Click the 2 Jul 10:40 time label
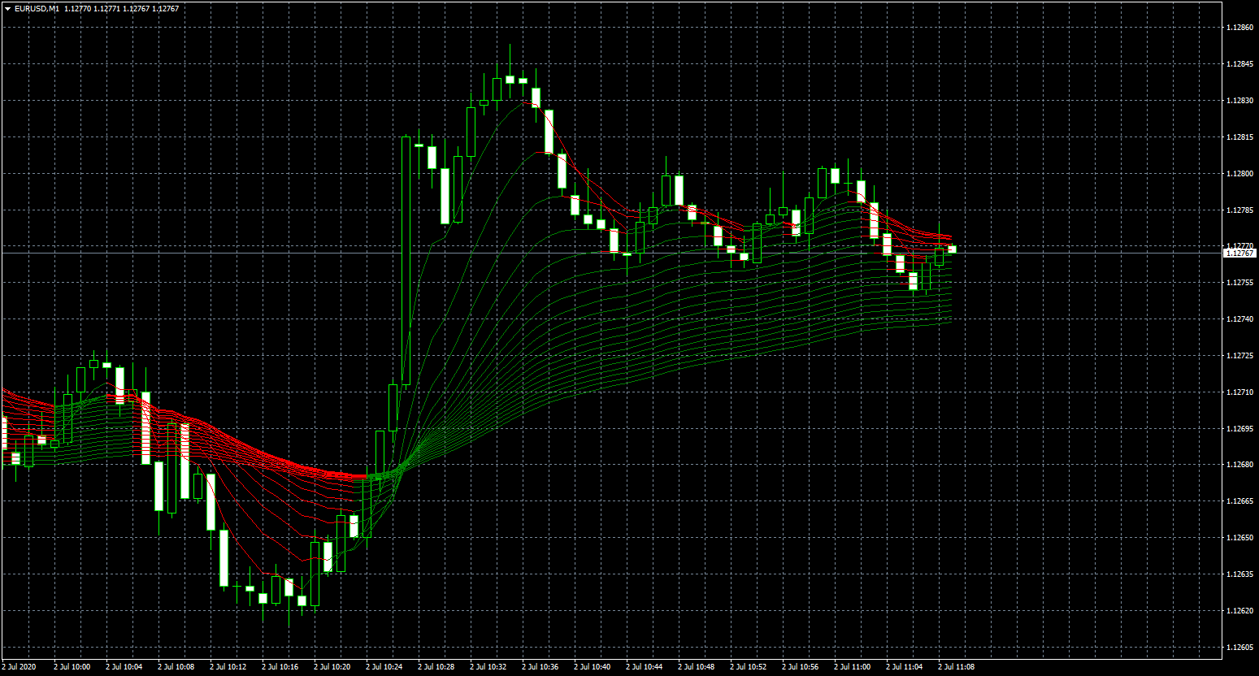Viewport: 1259px width, 676px height. (x=592, y=667)
